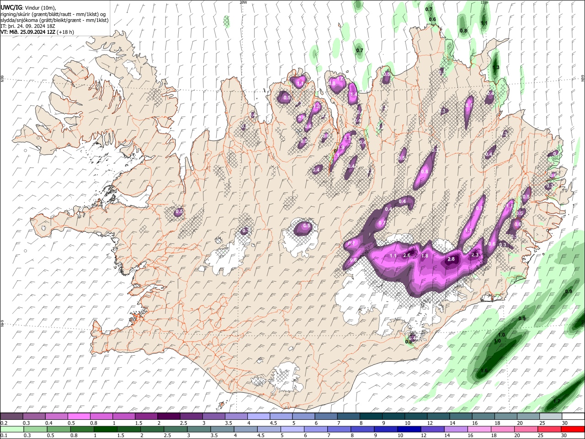Click the 'VT: Mið. 25.09.2024 12Z' valid time line
Viewport: 585px width, 439px height.
pyautogui.click(x=37, y=32)
